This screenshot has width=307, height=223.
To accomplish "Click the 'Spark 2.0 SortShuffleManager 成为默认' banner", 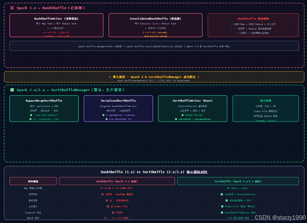I will tap(154, 77).
